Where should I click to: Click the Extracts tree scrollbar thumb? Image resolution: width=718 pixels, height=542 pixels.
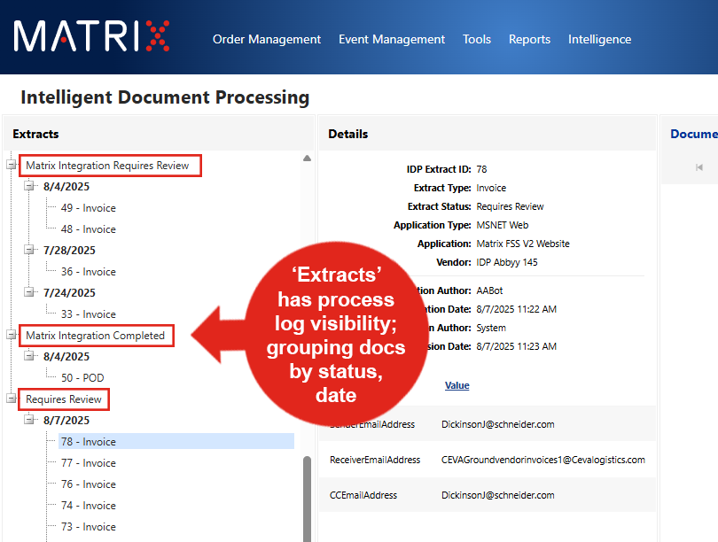coord(307,499)
